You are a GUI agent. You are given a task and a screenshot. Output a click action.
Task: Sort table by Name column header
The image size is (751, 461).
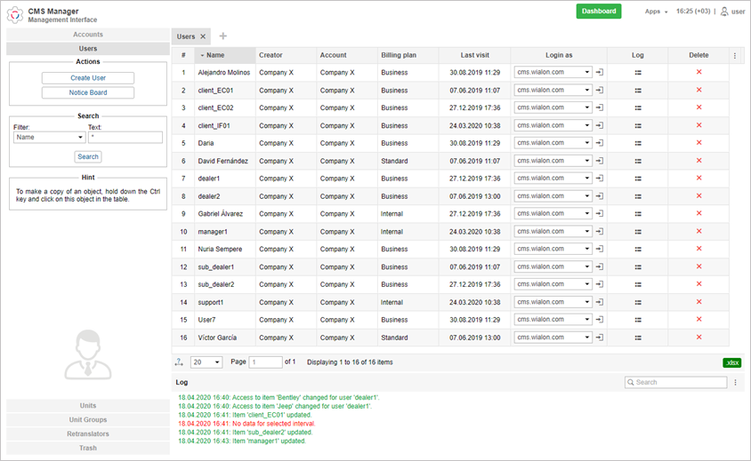[224, 55]
